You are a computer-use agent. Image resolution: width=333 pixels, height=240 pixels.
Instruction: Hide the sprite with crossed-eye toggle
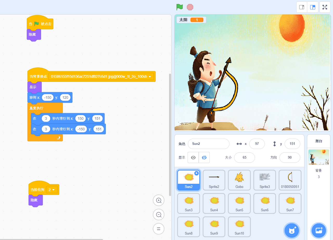[204, 158]
